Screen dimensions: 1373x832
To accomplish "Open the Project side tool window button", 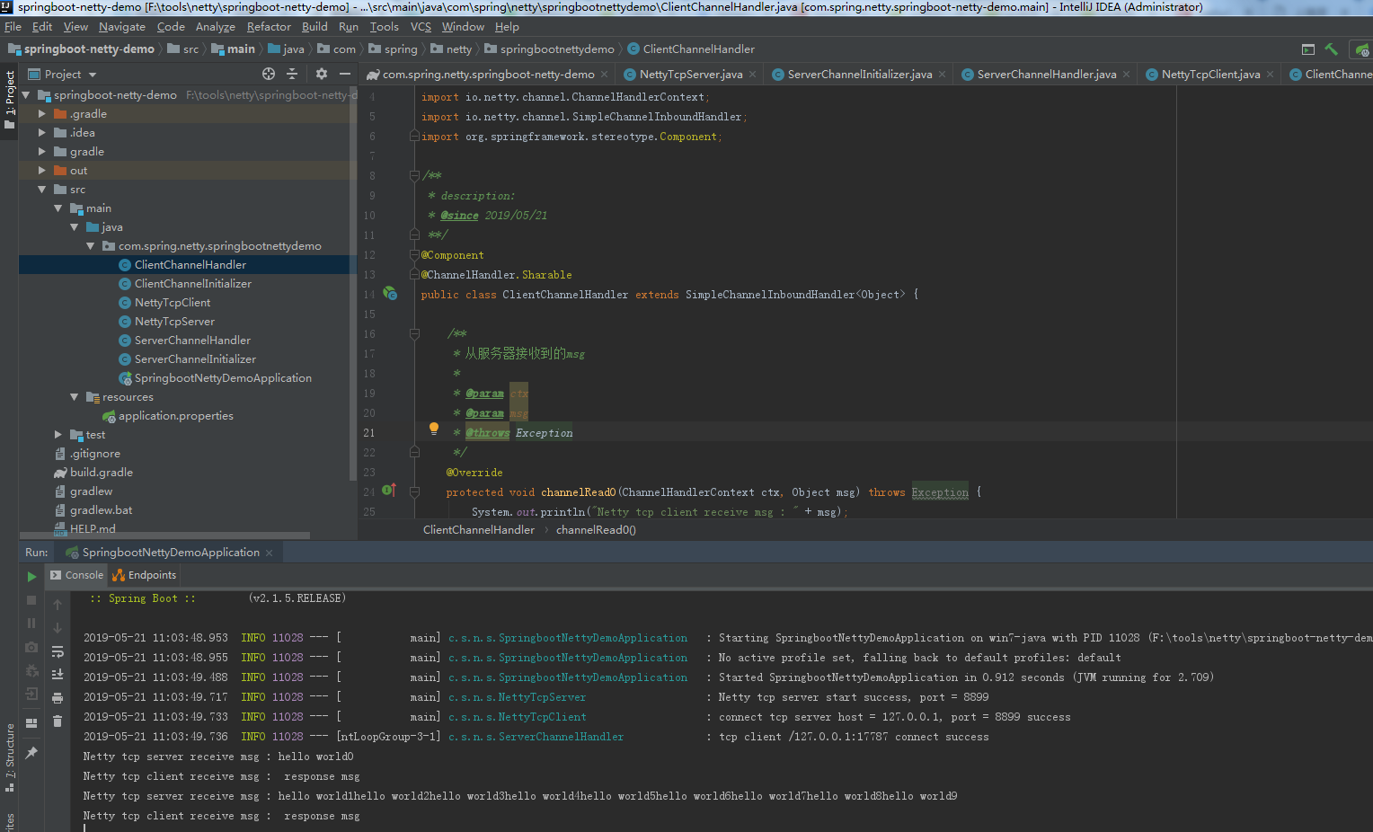I will pyautogui.click(x=9, y=99).
